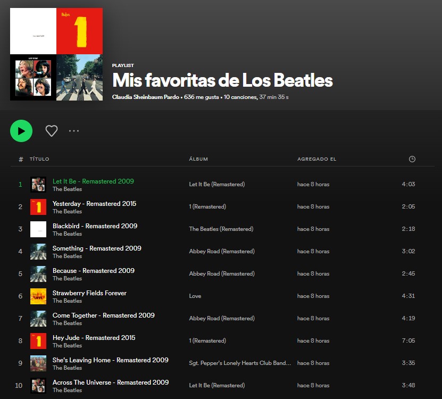Select the Because - Remastered 2009 track title
Screen dimensions: 442x399
[x=93, y=271]
